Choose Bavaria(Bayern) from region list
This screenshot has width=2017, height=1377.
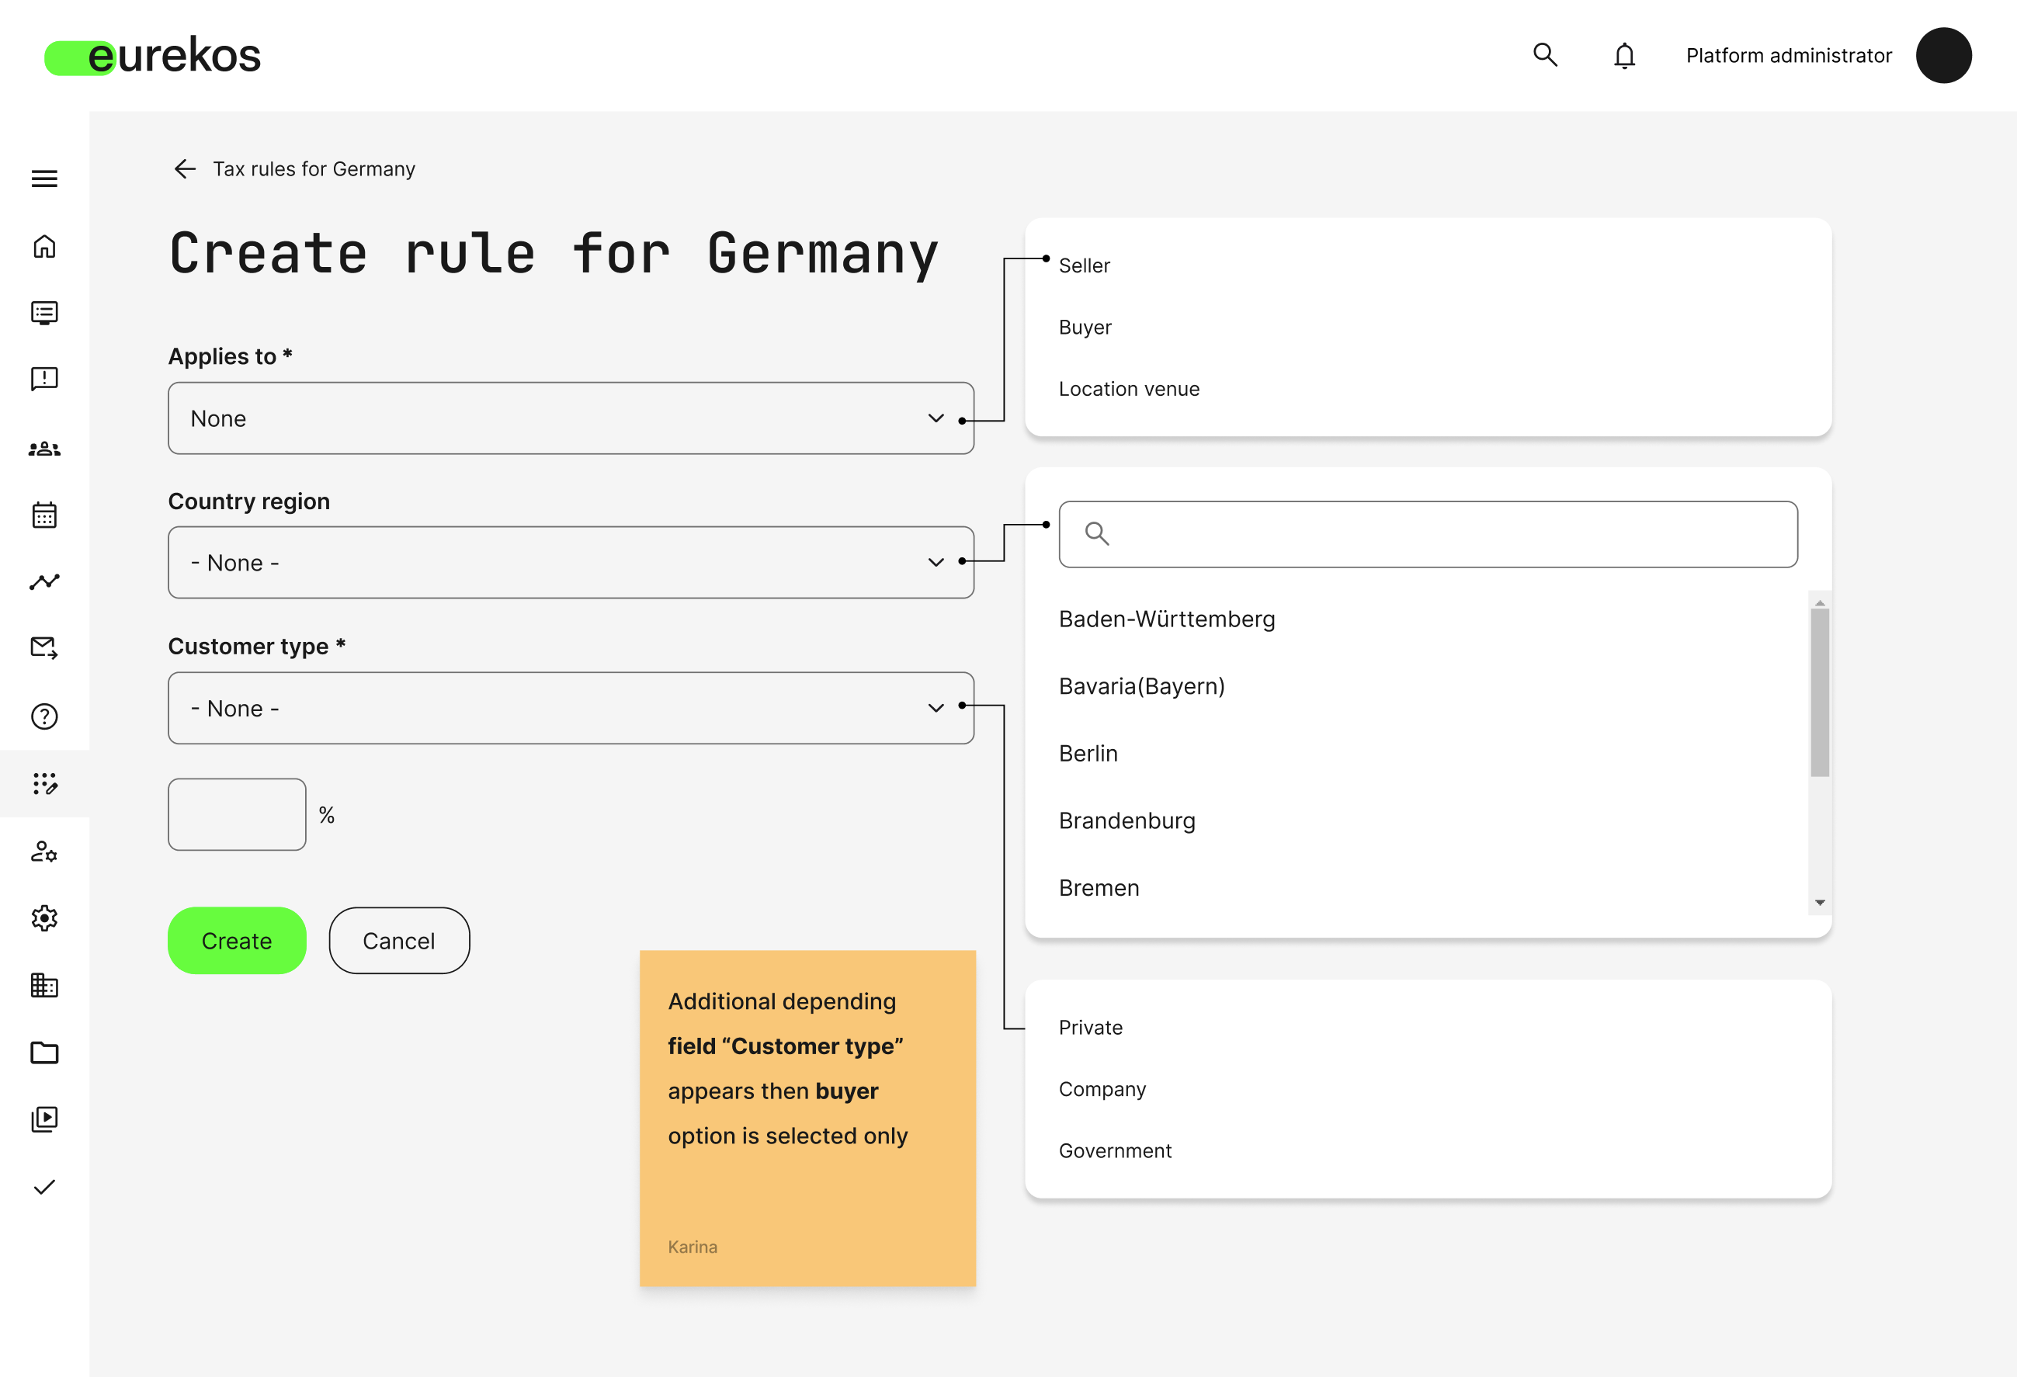1141,686
